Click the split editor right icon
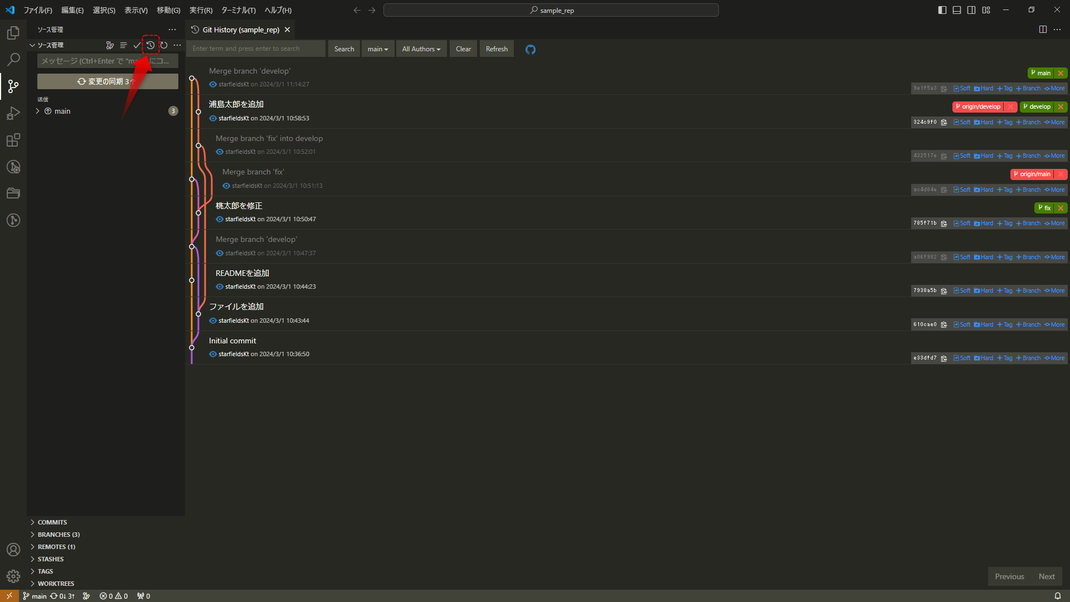The height and width of the screenshot is (602, 1070). pyautogui.click(x=1043, y=30)
